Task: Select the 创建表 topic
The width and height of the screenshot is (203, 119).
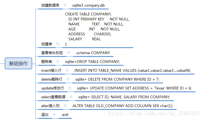Action: [x=47, y=44]
